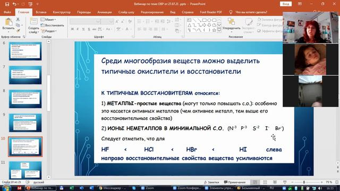Toggle text shadow S formatting
This screenshot has height=191, width=340.
click(89, 29)
